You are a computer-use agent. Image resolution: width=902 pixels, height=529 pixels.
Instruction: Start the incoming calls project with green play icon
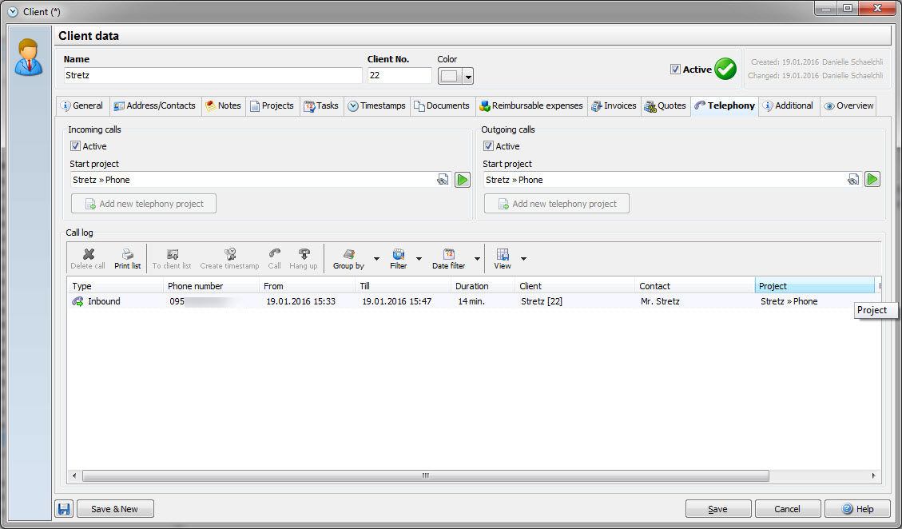463,180
